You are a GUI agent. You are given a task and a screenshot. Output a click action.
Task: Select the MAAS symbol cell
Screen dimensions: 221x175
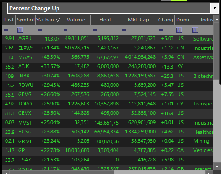click(x=25, y=57)
